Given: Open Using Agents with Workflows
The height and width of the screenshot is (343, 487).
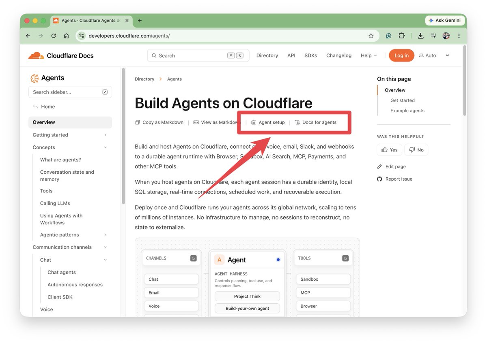Looking at the screenshot, I should (61, 219).
